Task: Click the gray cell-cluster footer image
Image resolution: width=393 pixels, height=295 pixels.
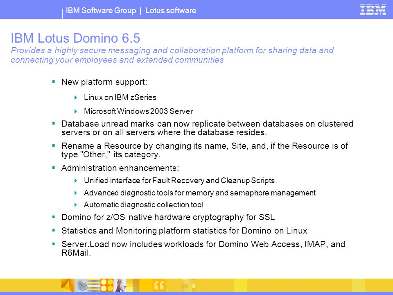Action: pos(81,285)
